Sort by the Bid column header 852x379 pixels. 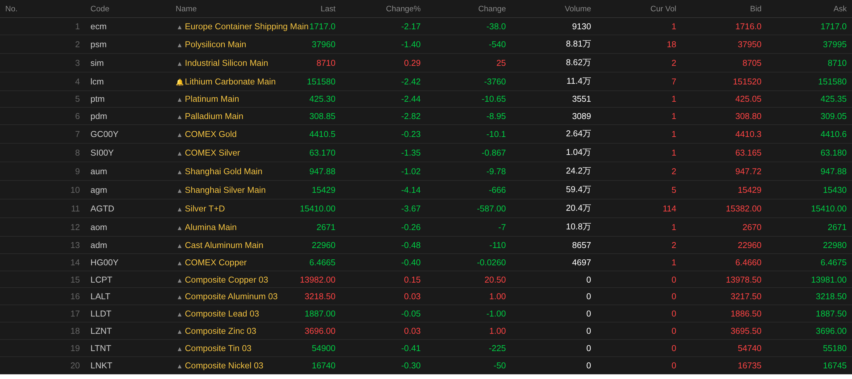click(755, 9)
